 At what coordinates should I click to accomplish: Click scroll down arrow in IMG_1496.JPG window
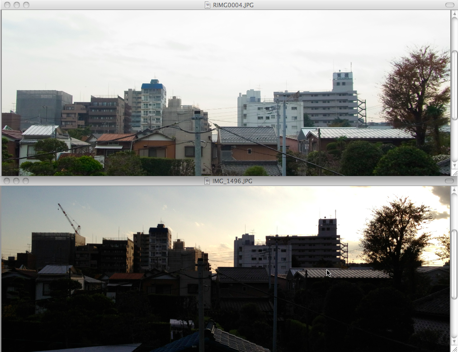454,342
